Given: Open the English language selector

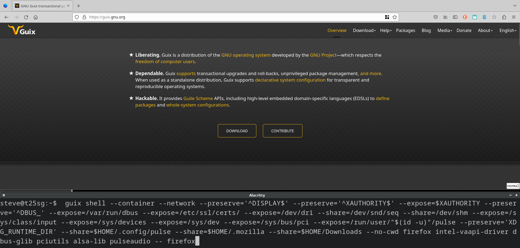Looking at the screenshot, I should coord(508,30).
